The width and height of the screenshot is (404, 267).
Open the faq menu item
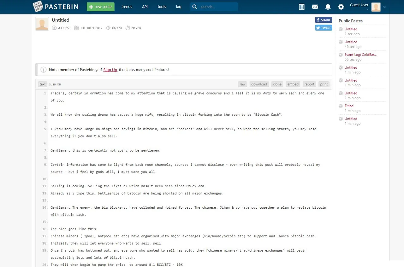[179, 7]
